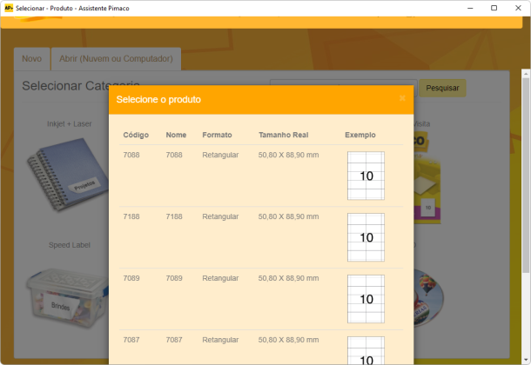The height and width of the screenshot is (365, 531).
Task: Click the 50,80 X 88,90 mm size of 7088
Action: [x=288, y=155]
